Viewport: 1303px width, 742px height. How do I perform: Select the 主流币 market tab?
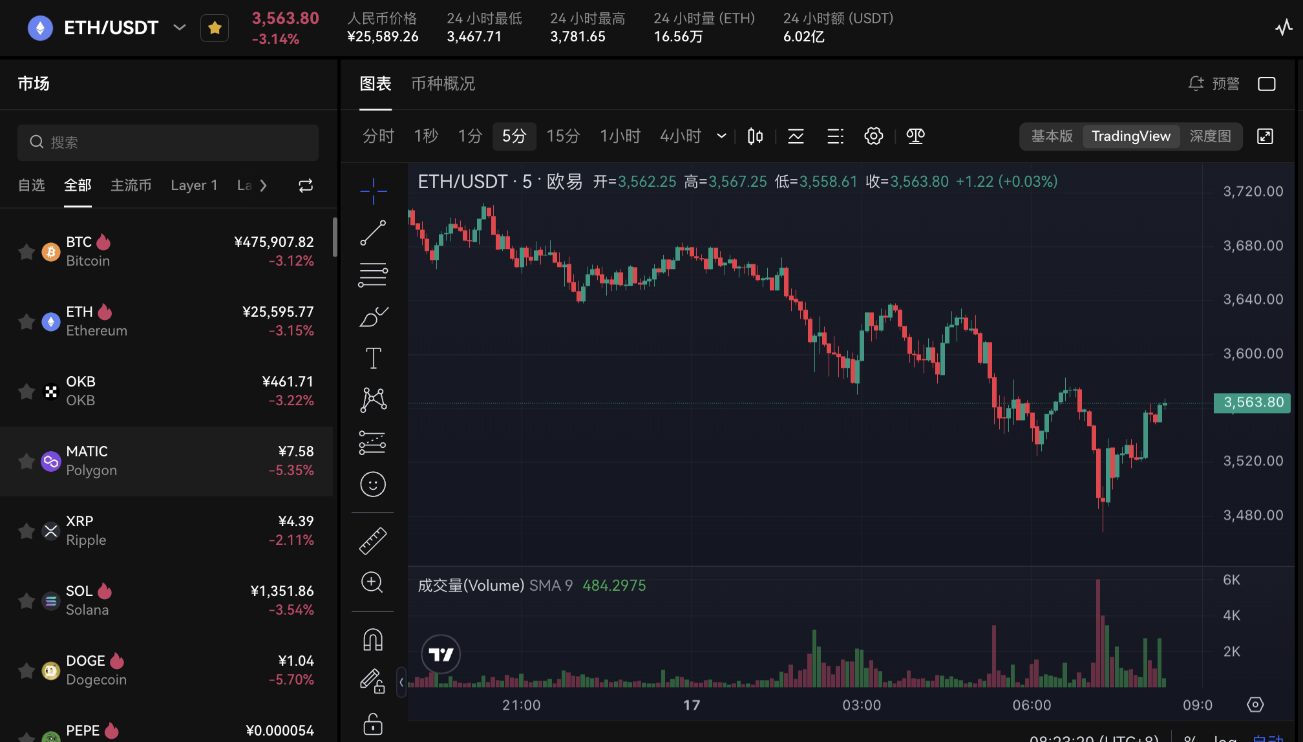click(x=131, y=185)
